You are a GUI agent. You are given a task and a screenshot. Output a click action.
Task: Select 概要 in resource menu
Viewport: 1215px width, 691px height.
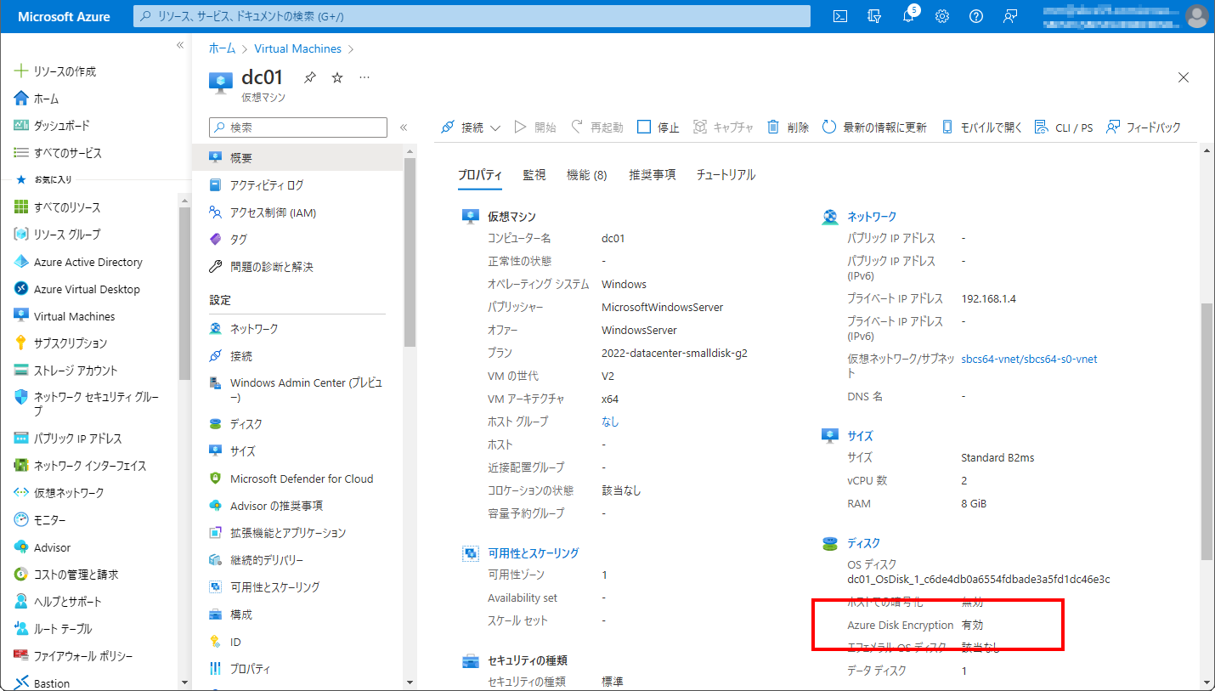click(x=298, y=158)
